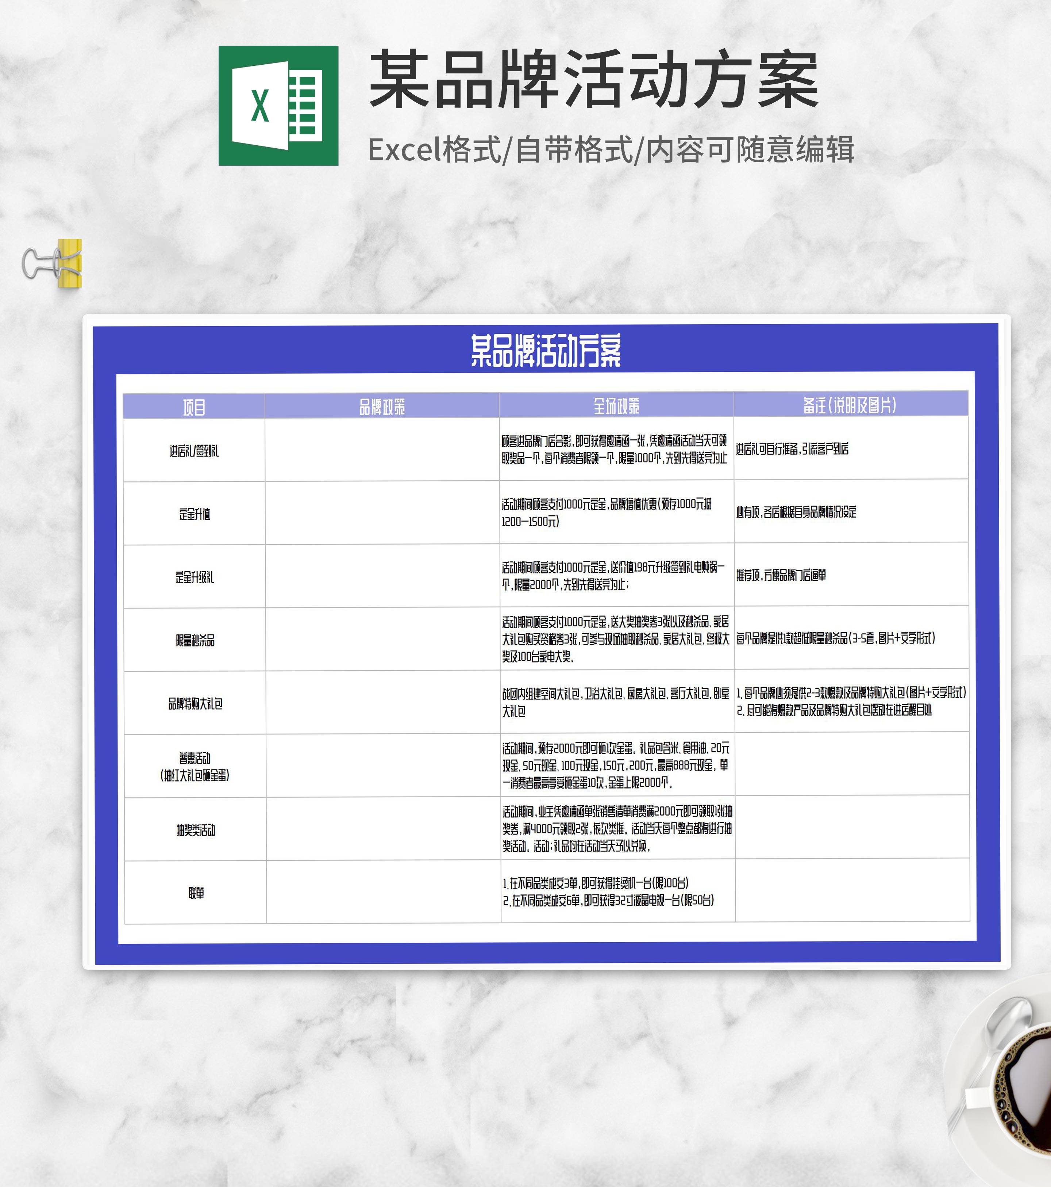Click the 限量秒杀品 project cell
This screenshot has height=1187, width=1051.
(x=195, y=640)
